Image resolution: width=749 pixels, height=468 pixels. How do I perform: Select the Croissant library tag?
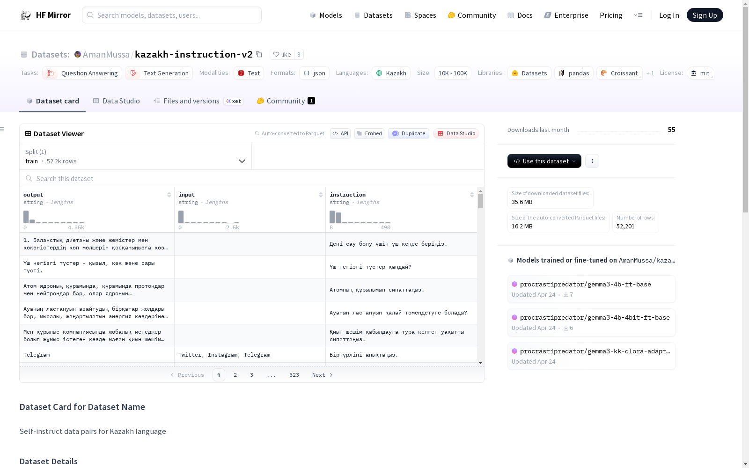(619, 73)
